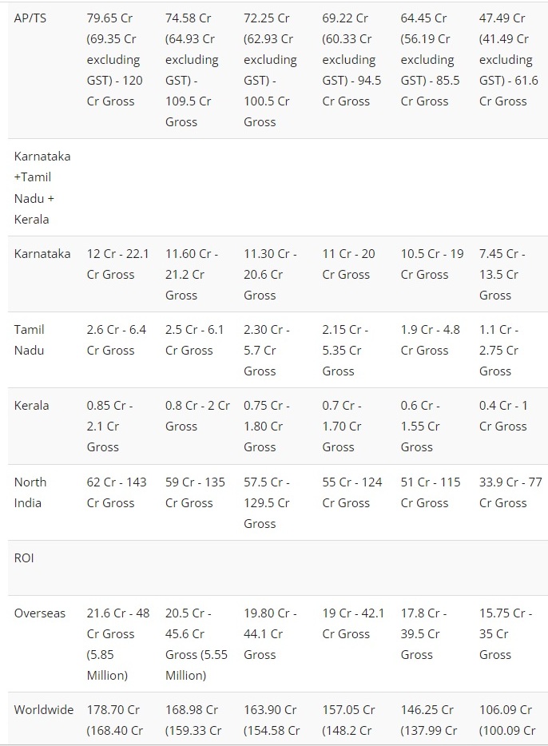Click the 12 Cr - 22.1 Cr Gross cell
548x746 pixels.
(x=117, y=264)
